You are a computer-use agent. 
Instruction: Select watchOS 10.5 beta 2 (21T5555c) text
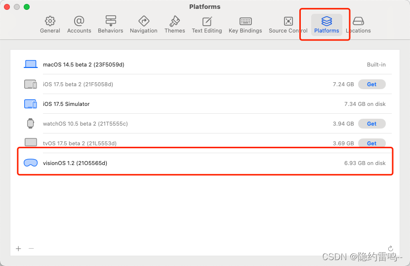tap(85, 124)
